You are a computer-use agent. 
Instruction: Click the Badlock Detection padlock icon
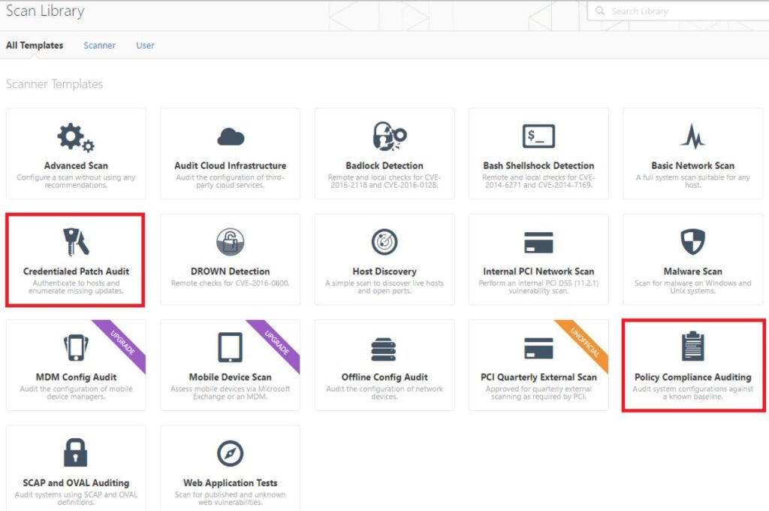click(390, 136)
